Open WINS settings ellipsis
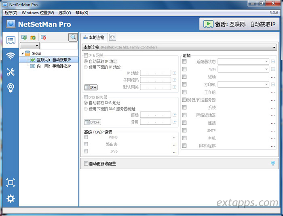 [x=175, y=138]
